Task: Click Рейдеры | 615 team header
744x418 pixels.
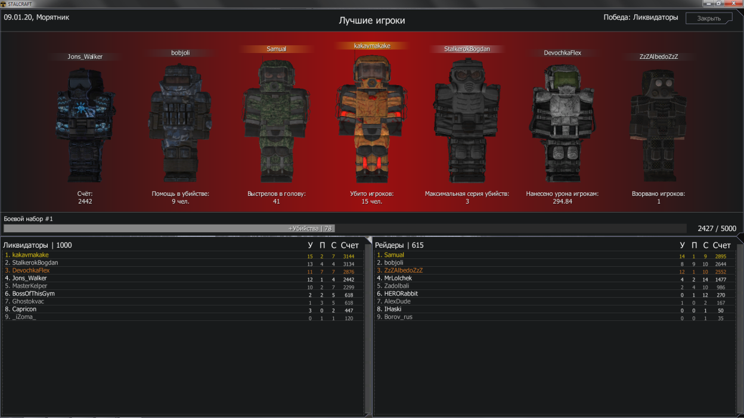Action: 399,245
